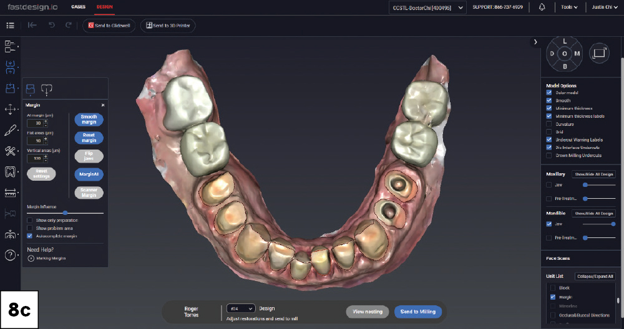The width and height of the screenshot is (624, 329).
Task: Click the AI margin input field
Action: point(36,123)
